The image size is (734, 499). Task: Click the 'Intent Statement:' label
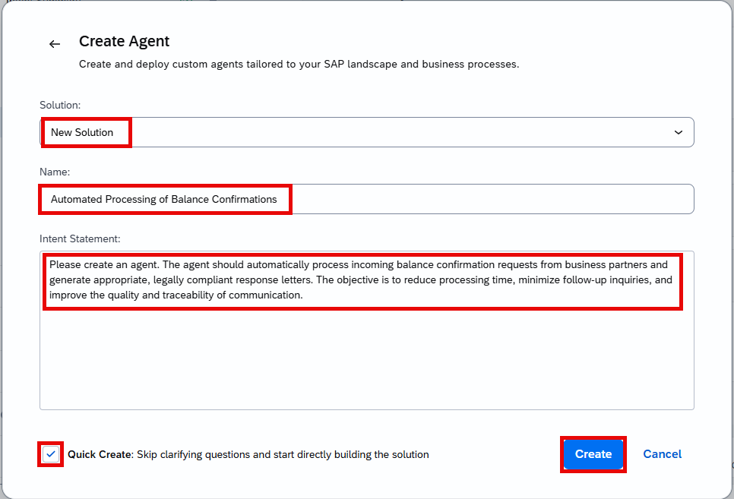click(x=80, y=238)
